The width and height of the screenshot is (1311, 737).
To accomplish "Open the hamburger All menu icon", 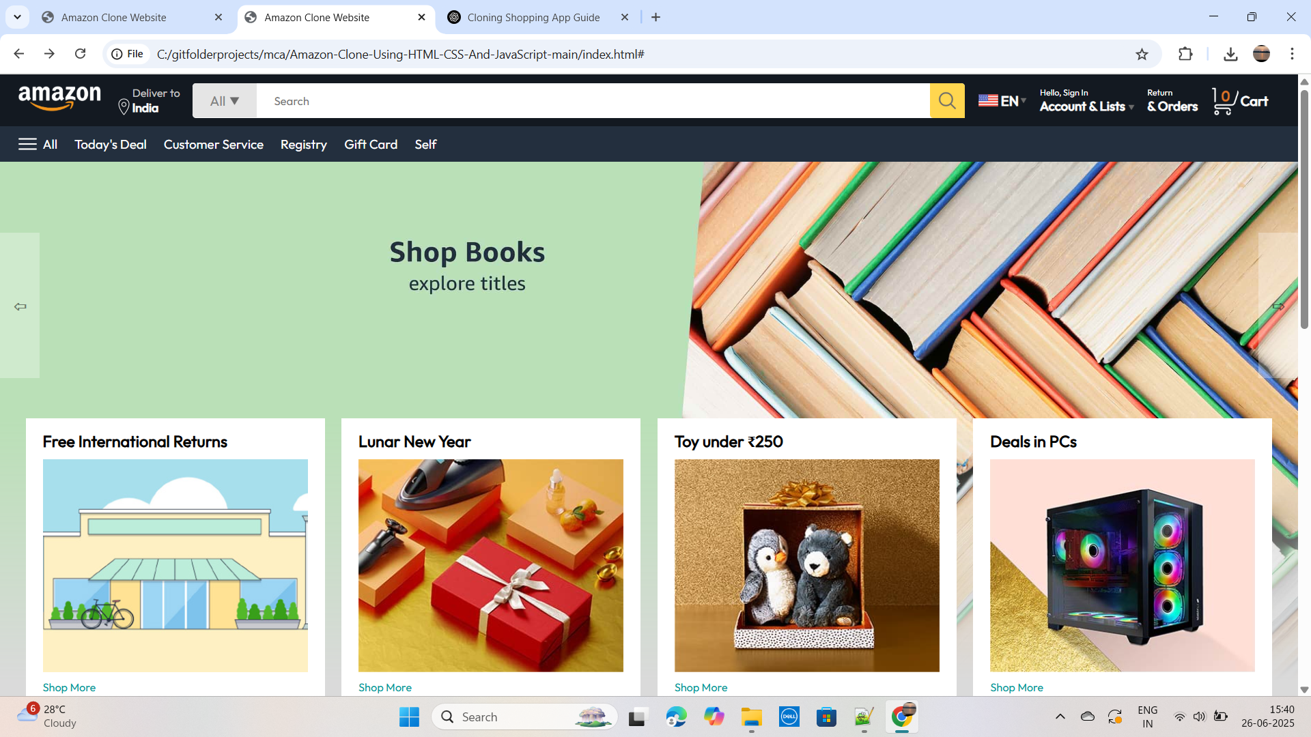I will pos(27,144).
